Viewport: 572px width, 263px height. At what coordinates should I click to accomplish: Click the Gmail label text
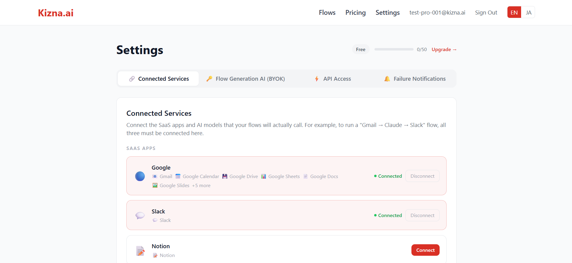tap(166, 176)
